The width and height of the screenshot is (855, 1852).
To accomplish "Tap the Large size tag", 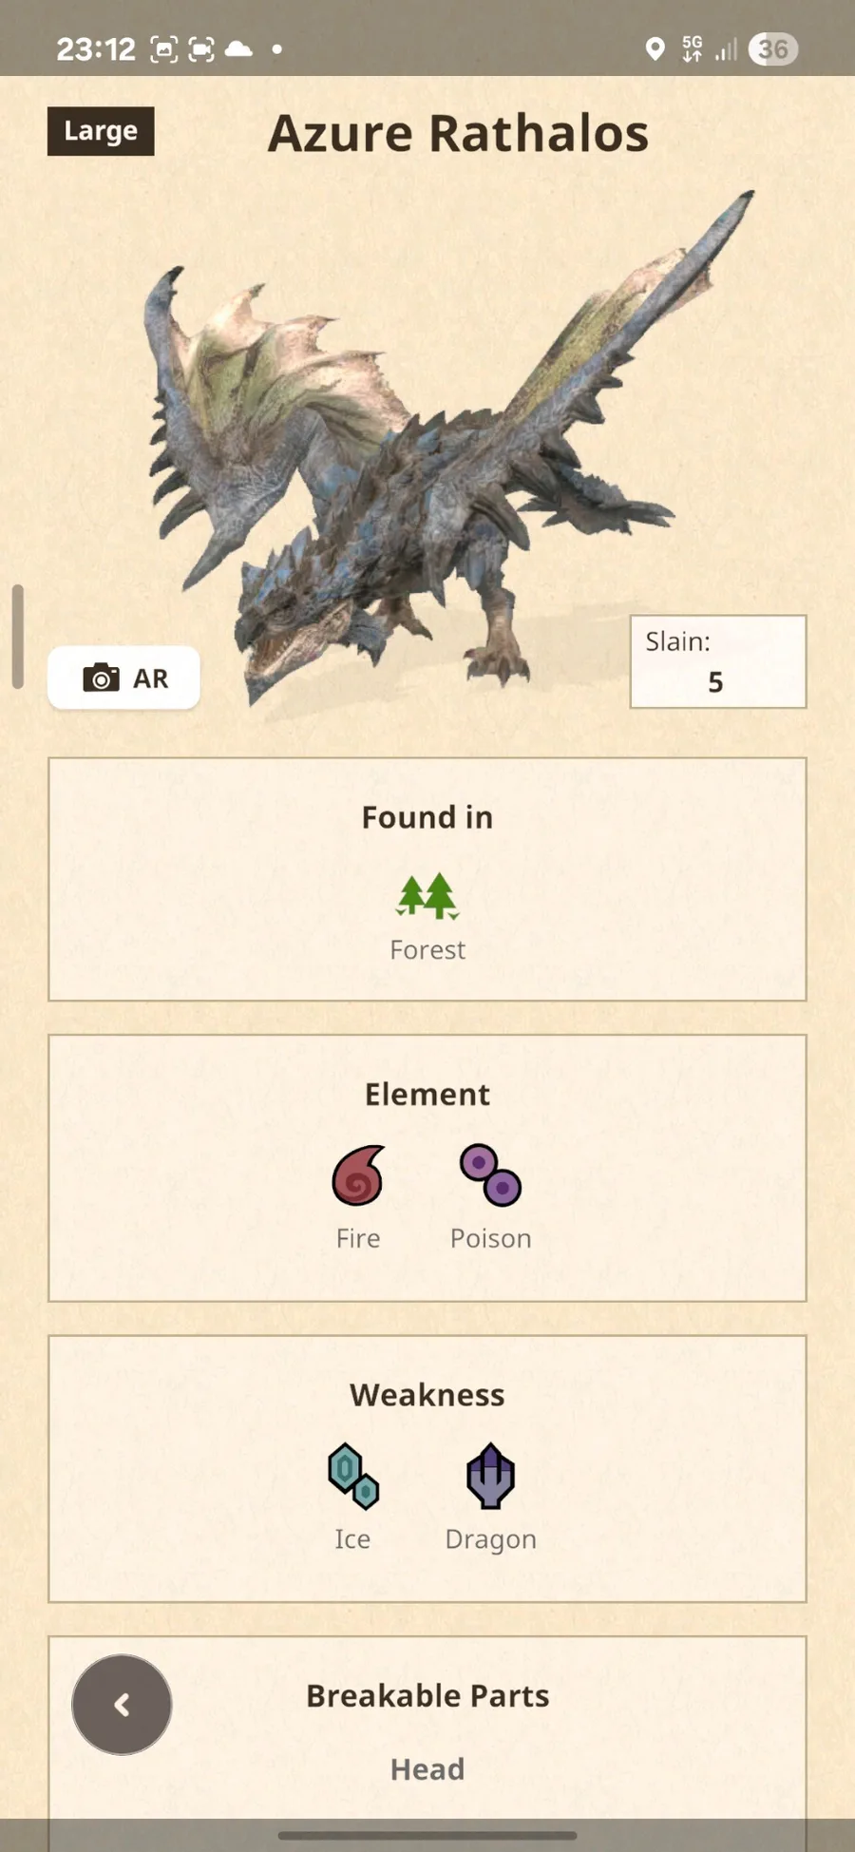I will (101, 131).
